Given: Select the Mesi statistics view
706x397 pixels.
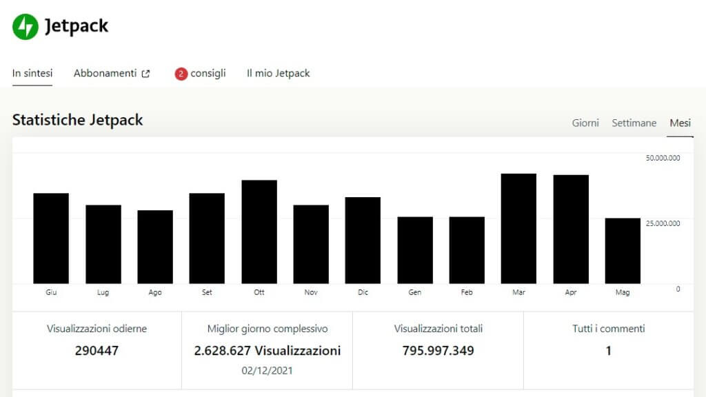Looking at the screenshot, I should (x=680, y=123).
